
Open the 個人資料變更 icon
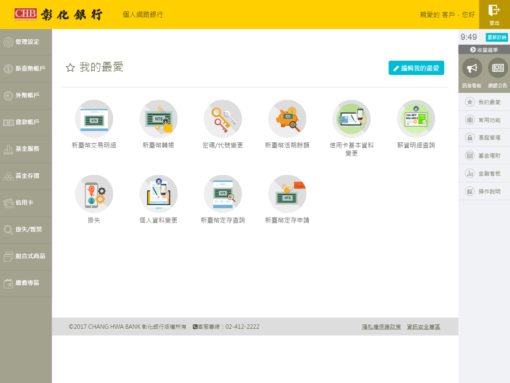point(159,194)
